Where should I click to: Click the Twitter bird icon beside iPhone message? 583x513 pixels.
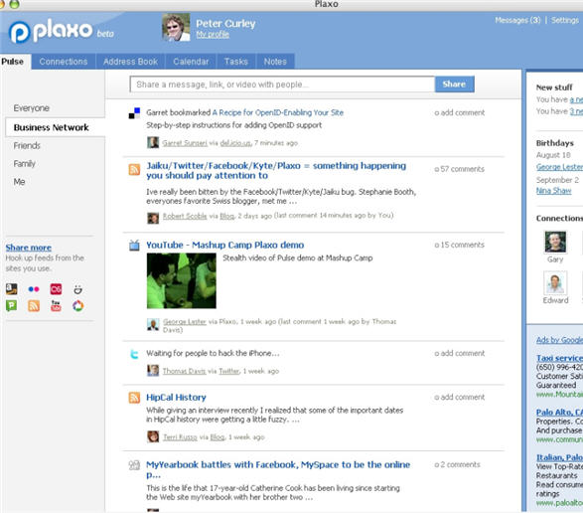pos(134,354)
